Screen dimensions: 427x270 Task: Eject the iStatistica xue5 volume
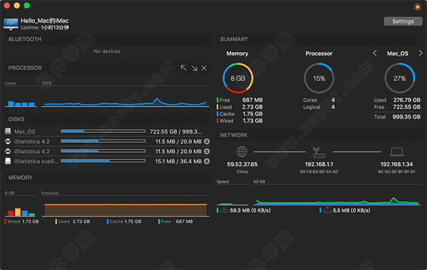[206, 161]
